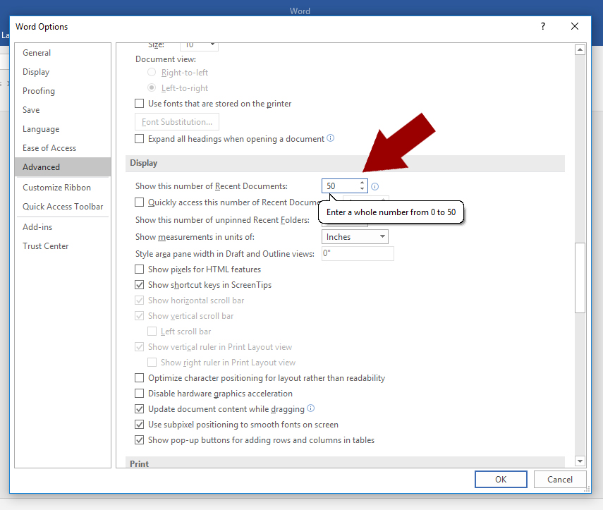This screenshot has width=603, height=510.
Task: Select the Advanced options category
Action: coord(63,167)
